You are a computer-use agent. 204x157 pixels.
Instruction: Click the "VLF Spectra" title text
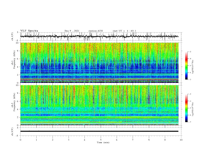click(x=29, y=31)
